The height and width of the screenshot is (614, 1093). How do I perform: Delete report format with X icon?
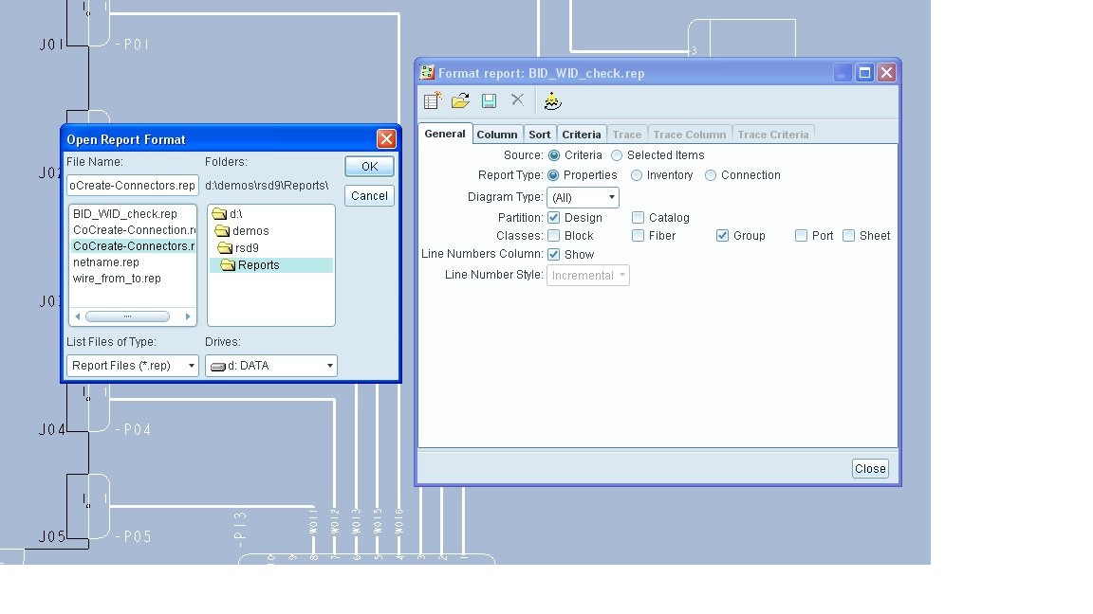click(x=517, y=99)
